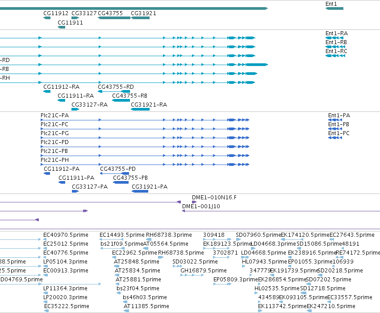Click the bs46h03.5prime EST label

pyautogui.click(x=145, y=297)
